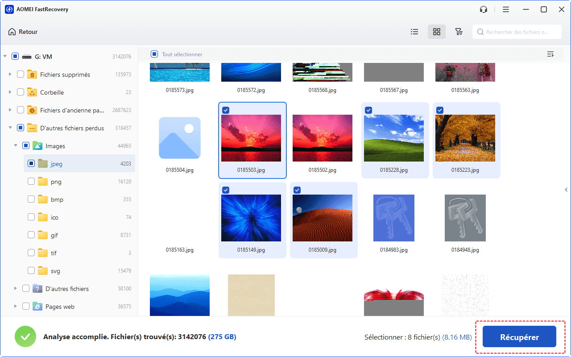Uncheck the 0185228.jpg image checkbox
The image size is (571, 357).
click(368, 110)
